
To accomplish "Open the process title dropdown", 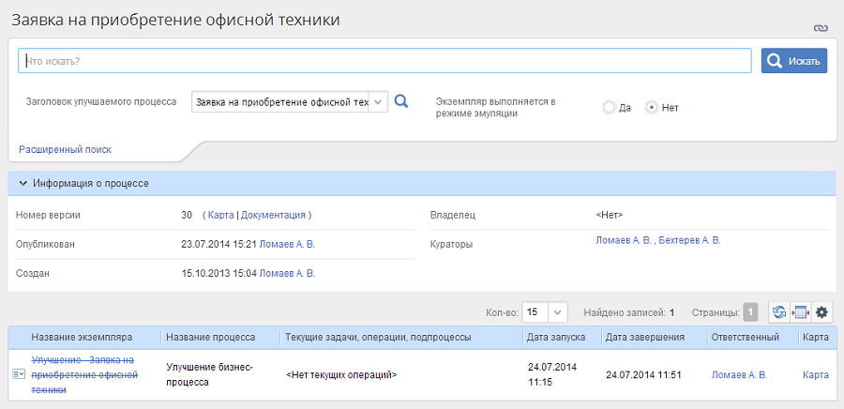I will (377, 101).
